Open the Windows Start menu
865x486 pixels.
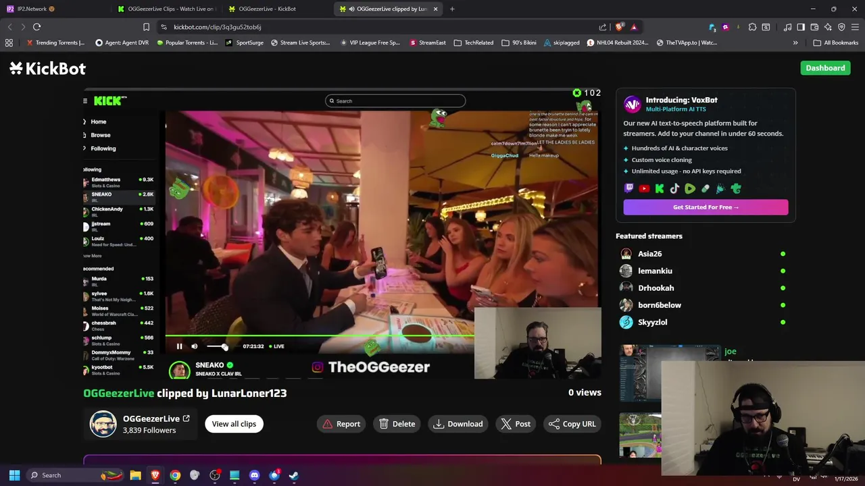pos(14,475)
